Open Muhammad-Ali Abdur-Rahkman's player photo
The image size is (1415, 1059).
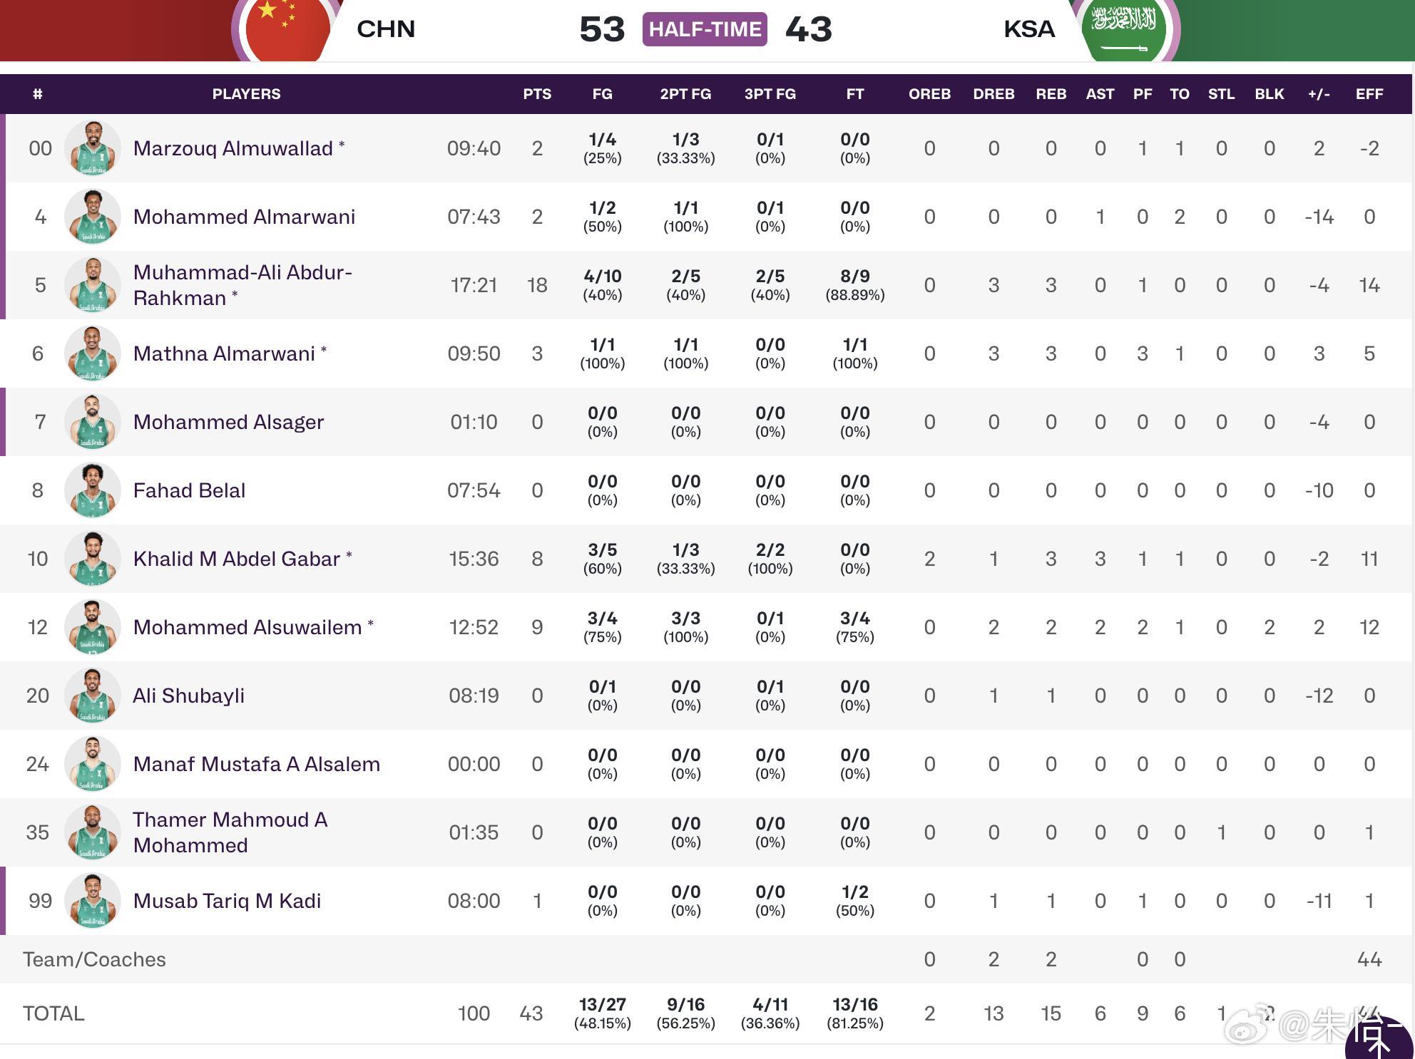93,285
